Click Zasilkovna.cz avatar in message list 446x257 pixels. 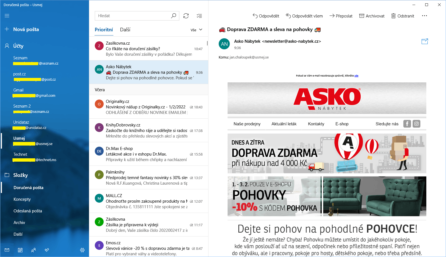[x=99, y=46]
